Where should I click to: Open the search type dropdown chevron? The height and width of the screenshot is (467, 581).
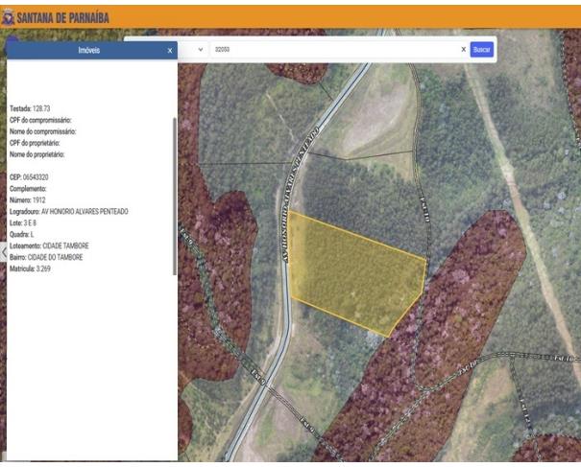(201, 49)
